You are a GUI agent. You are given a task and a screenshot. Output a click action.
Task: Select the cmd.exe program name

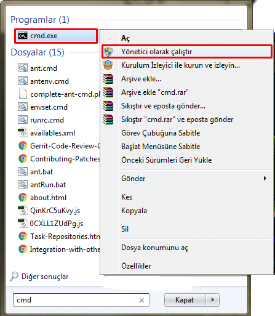pyautogui.click(x=44, y=36)
